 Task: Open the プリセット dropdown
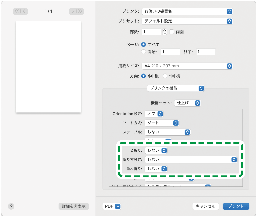187,21
